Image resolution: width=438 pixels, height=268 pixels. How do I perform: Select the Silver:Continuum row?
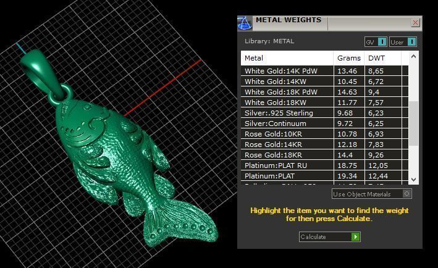coord(324,124)
